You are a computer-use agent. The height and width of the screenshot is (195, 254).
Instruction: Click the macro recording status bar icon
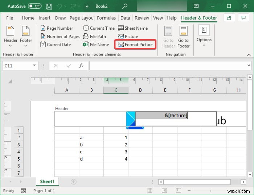pyautogui.click(x=23, y=191)
